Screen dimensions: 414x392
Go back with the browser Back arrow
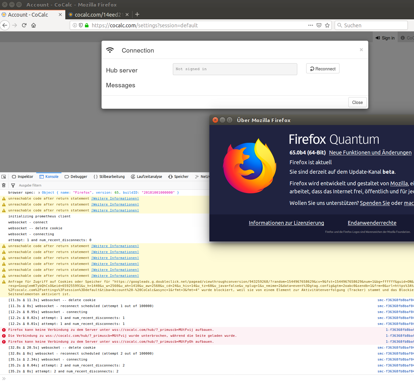[5, 25]
